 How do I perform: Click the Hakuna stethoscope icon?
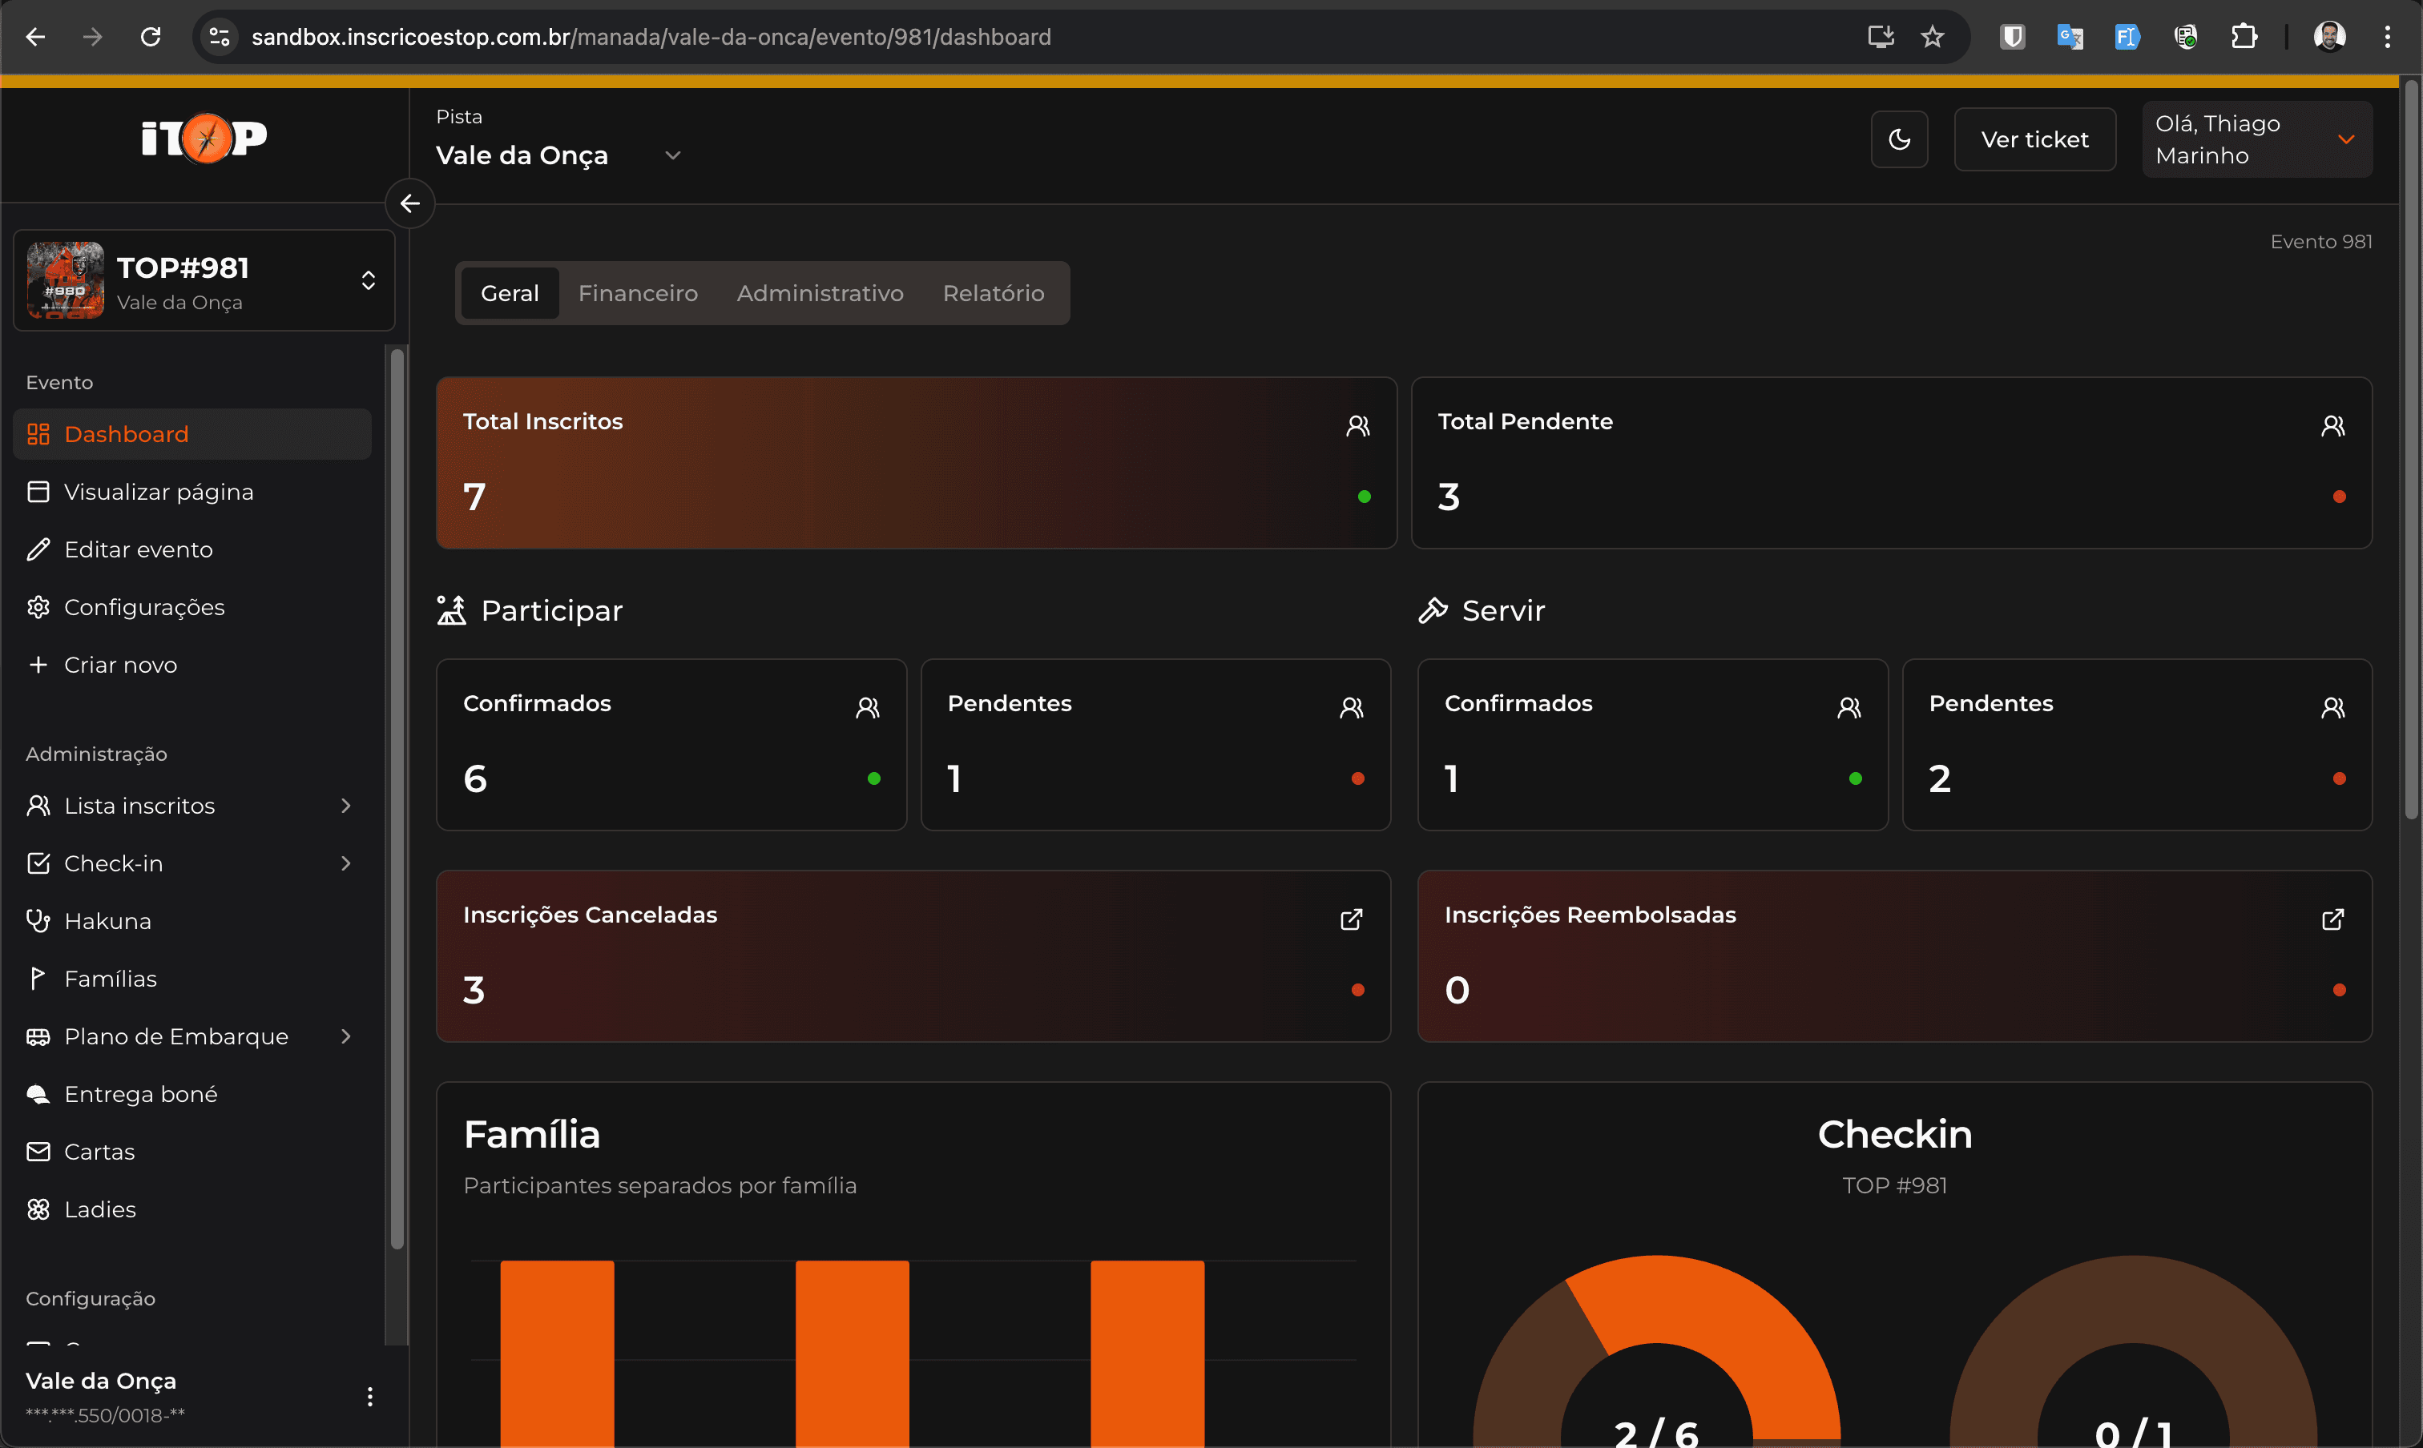pos(38,921)
